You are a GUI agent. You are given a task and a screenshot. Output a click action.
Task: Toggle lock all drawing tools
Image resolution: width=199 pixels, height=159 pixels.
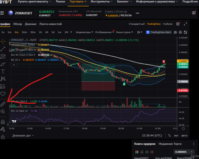point(3,137)
